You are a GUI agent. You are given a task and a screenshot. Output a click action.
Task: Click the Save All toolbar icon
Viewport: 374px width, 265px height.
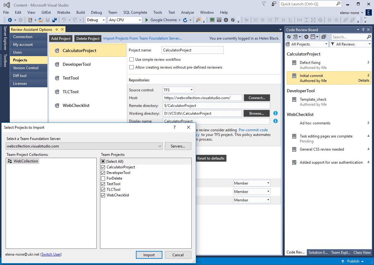pyautogui.click(x=55, y=20)
